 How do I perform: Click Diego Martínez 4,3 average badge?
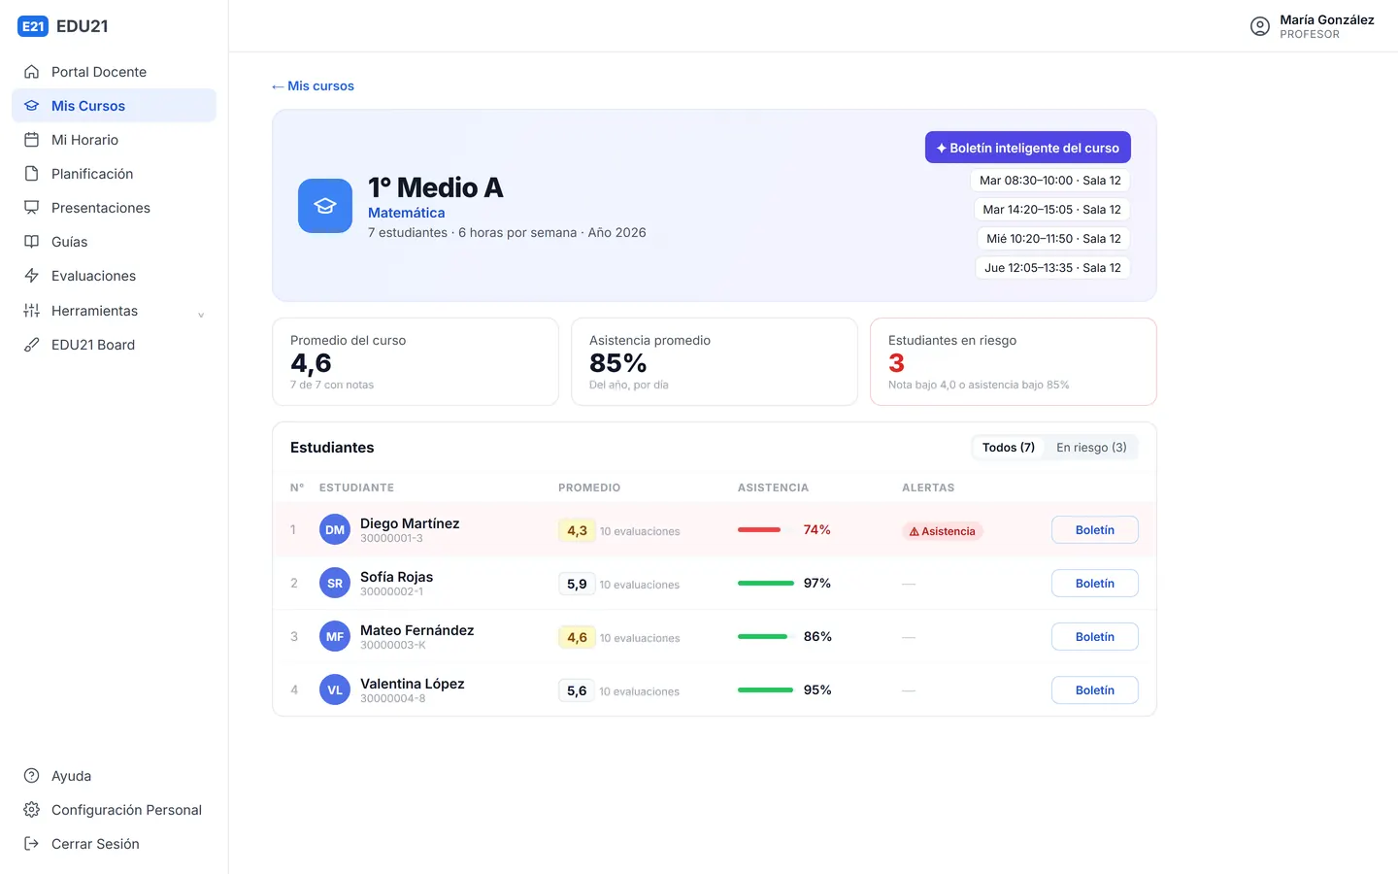tap(577, 530)
